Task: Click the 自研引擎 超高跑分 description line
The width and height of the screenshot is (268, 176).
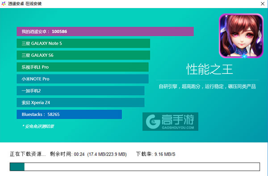Action: [207, 86]
